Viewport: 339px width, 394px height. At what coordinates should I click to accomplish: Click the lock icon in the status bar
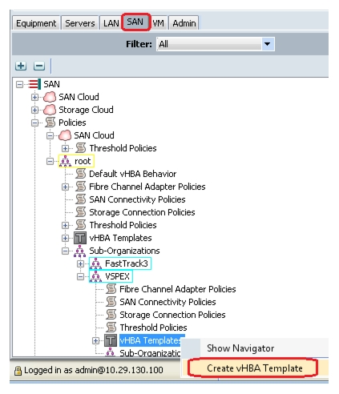coord(18,371)
